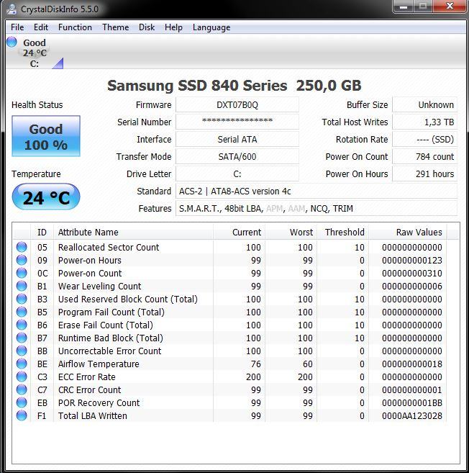Click the Buffer Size value Unknown
Viewport: 469px width, 473px height.
coord(424,105)
